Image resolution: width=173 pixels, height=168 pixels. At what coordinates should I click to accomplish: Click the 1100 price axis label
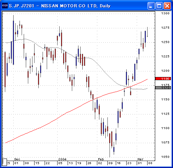(165, 128)
